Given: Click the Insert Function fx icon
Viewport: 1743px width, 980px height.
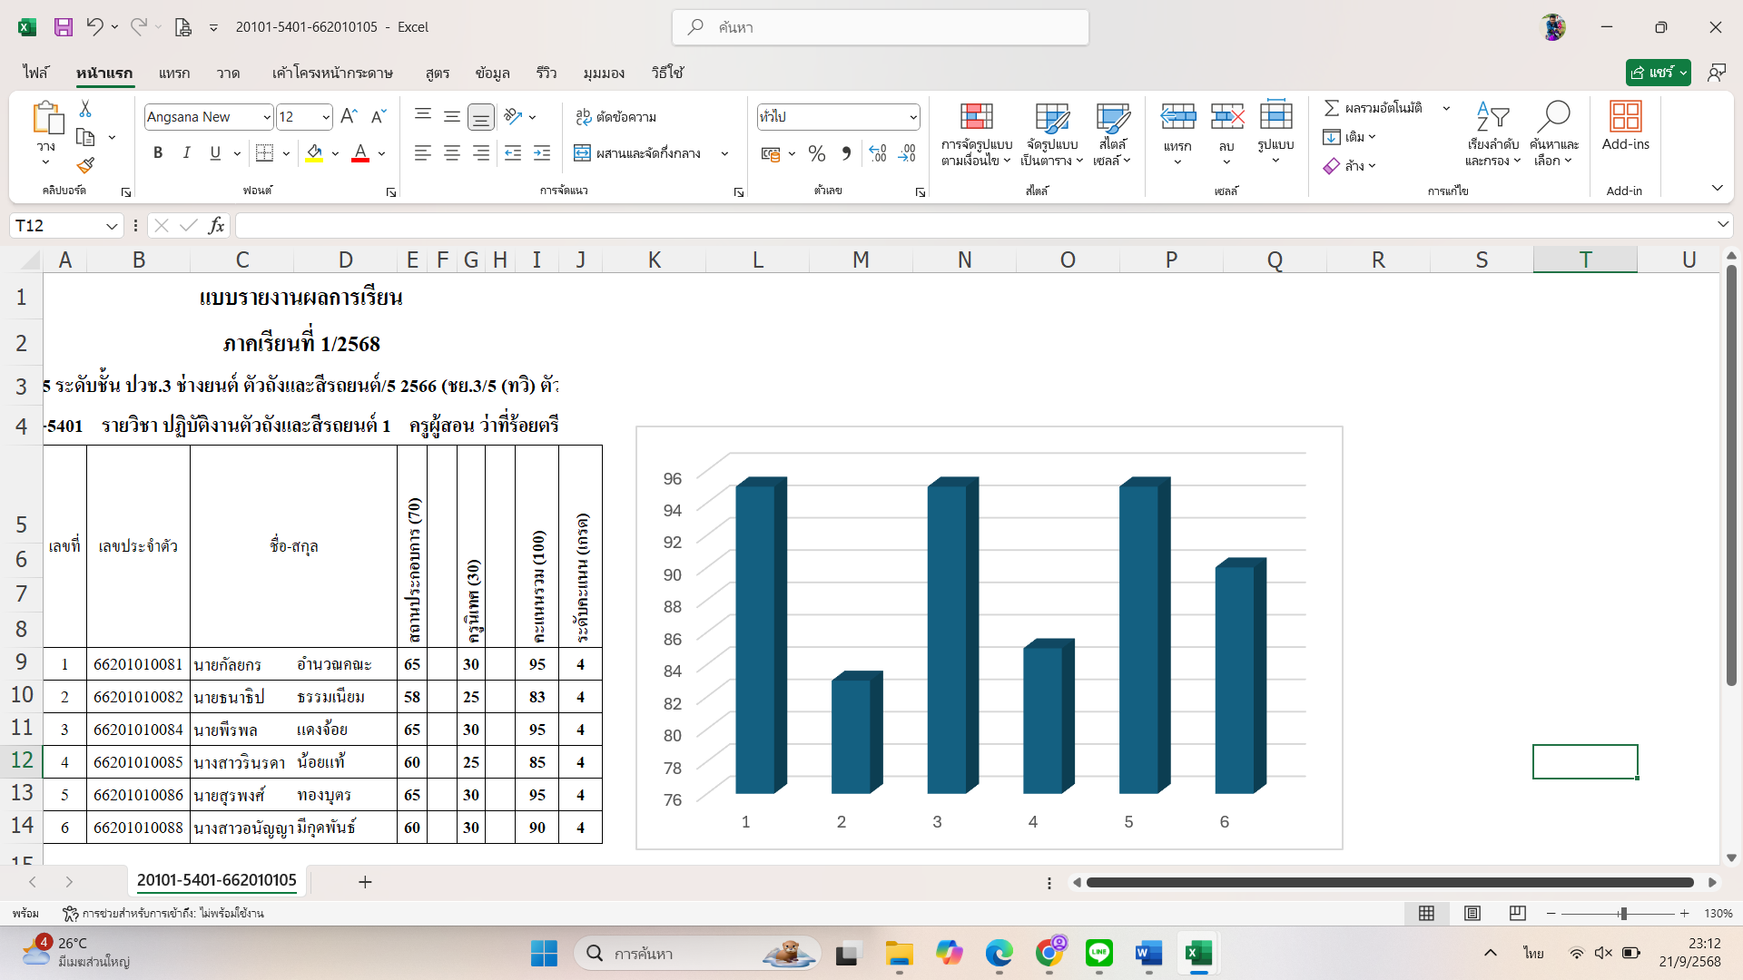Looking at the screenshot, I should [216, 225].
